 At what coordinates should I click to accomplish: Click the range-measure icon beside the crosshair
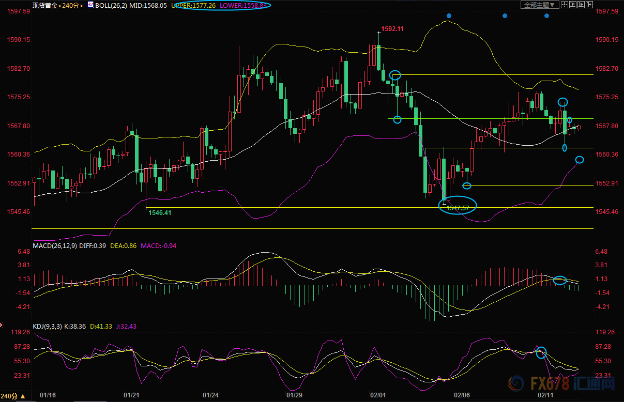pos(573,5)
